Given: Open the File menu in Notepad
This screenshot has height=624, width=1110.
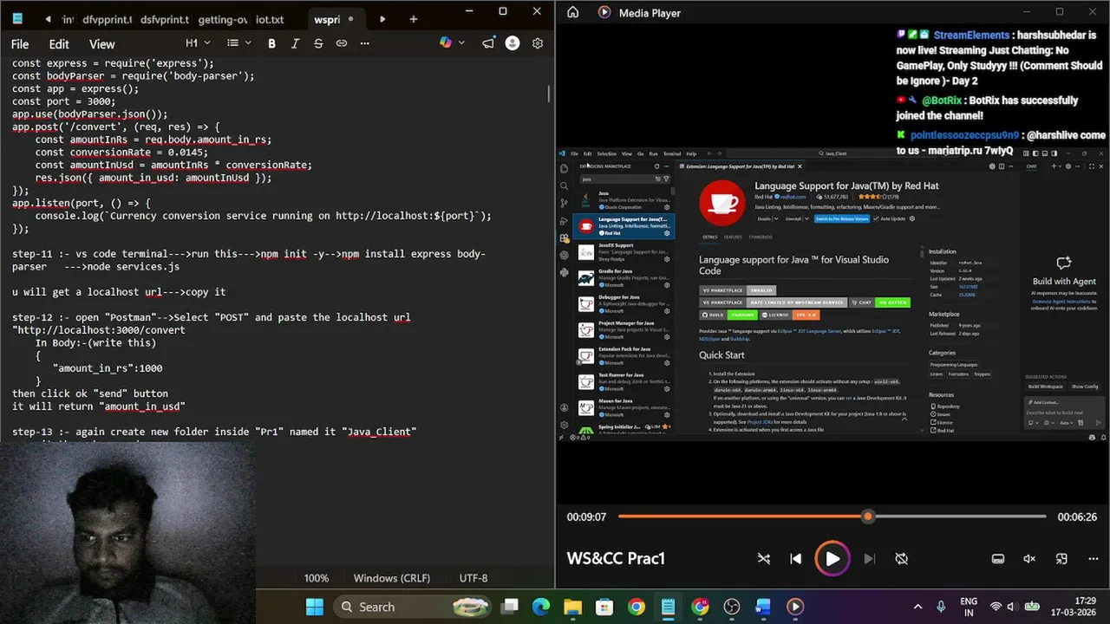Looking at the screenshot, I should pos(20,44).
